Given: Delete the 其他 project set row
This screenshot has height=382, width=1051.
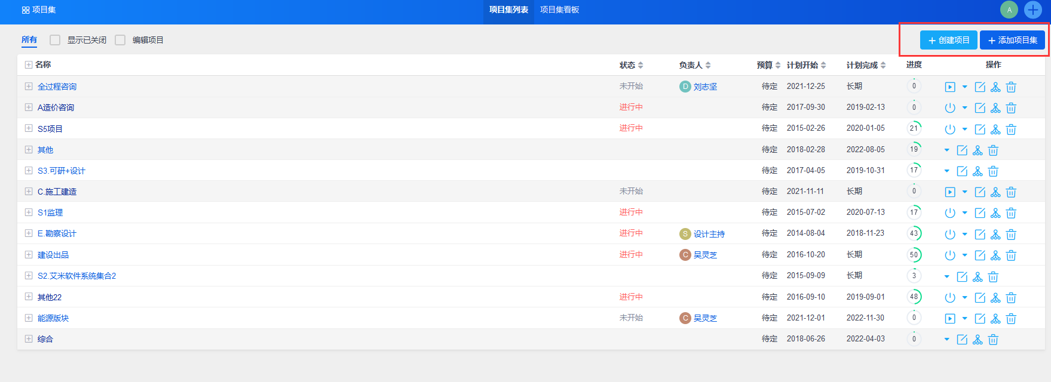Looking at the screenshot, I should [x=993, y=150].
